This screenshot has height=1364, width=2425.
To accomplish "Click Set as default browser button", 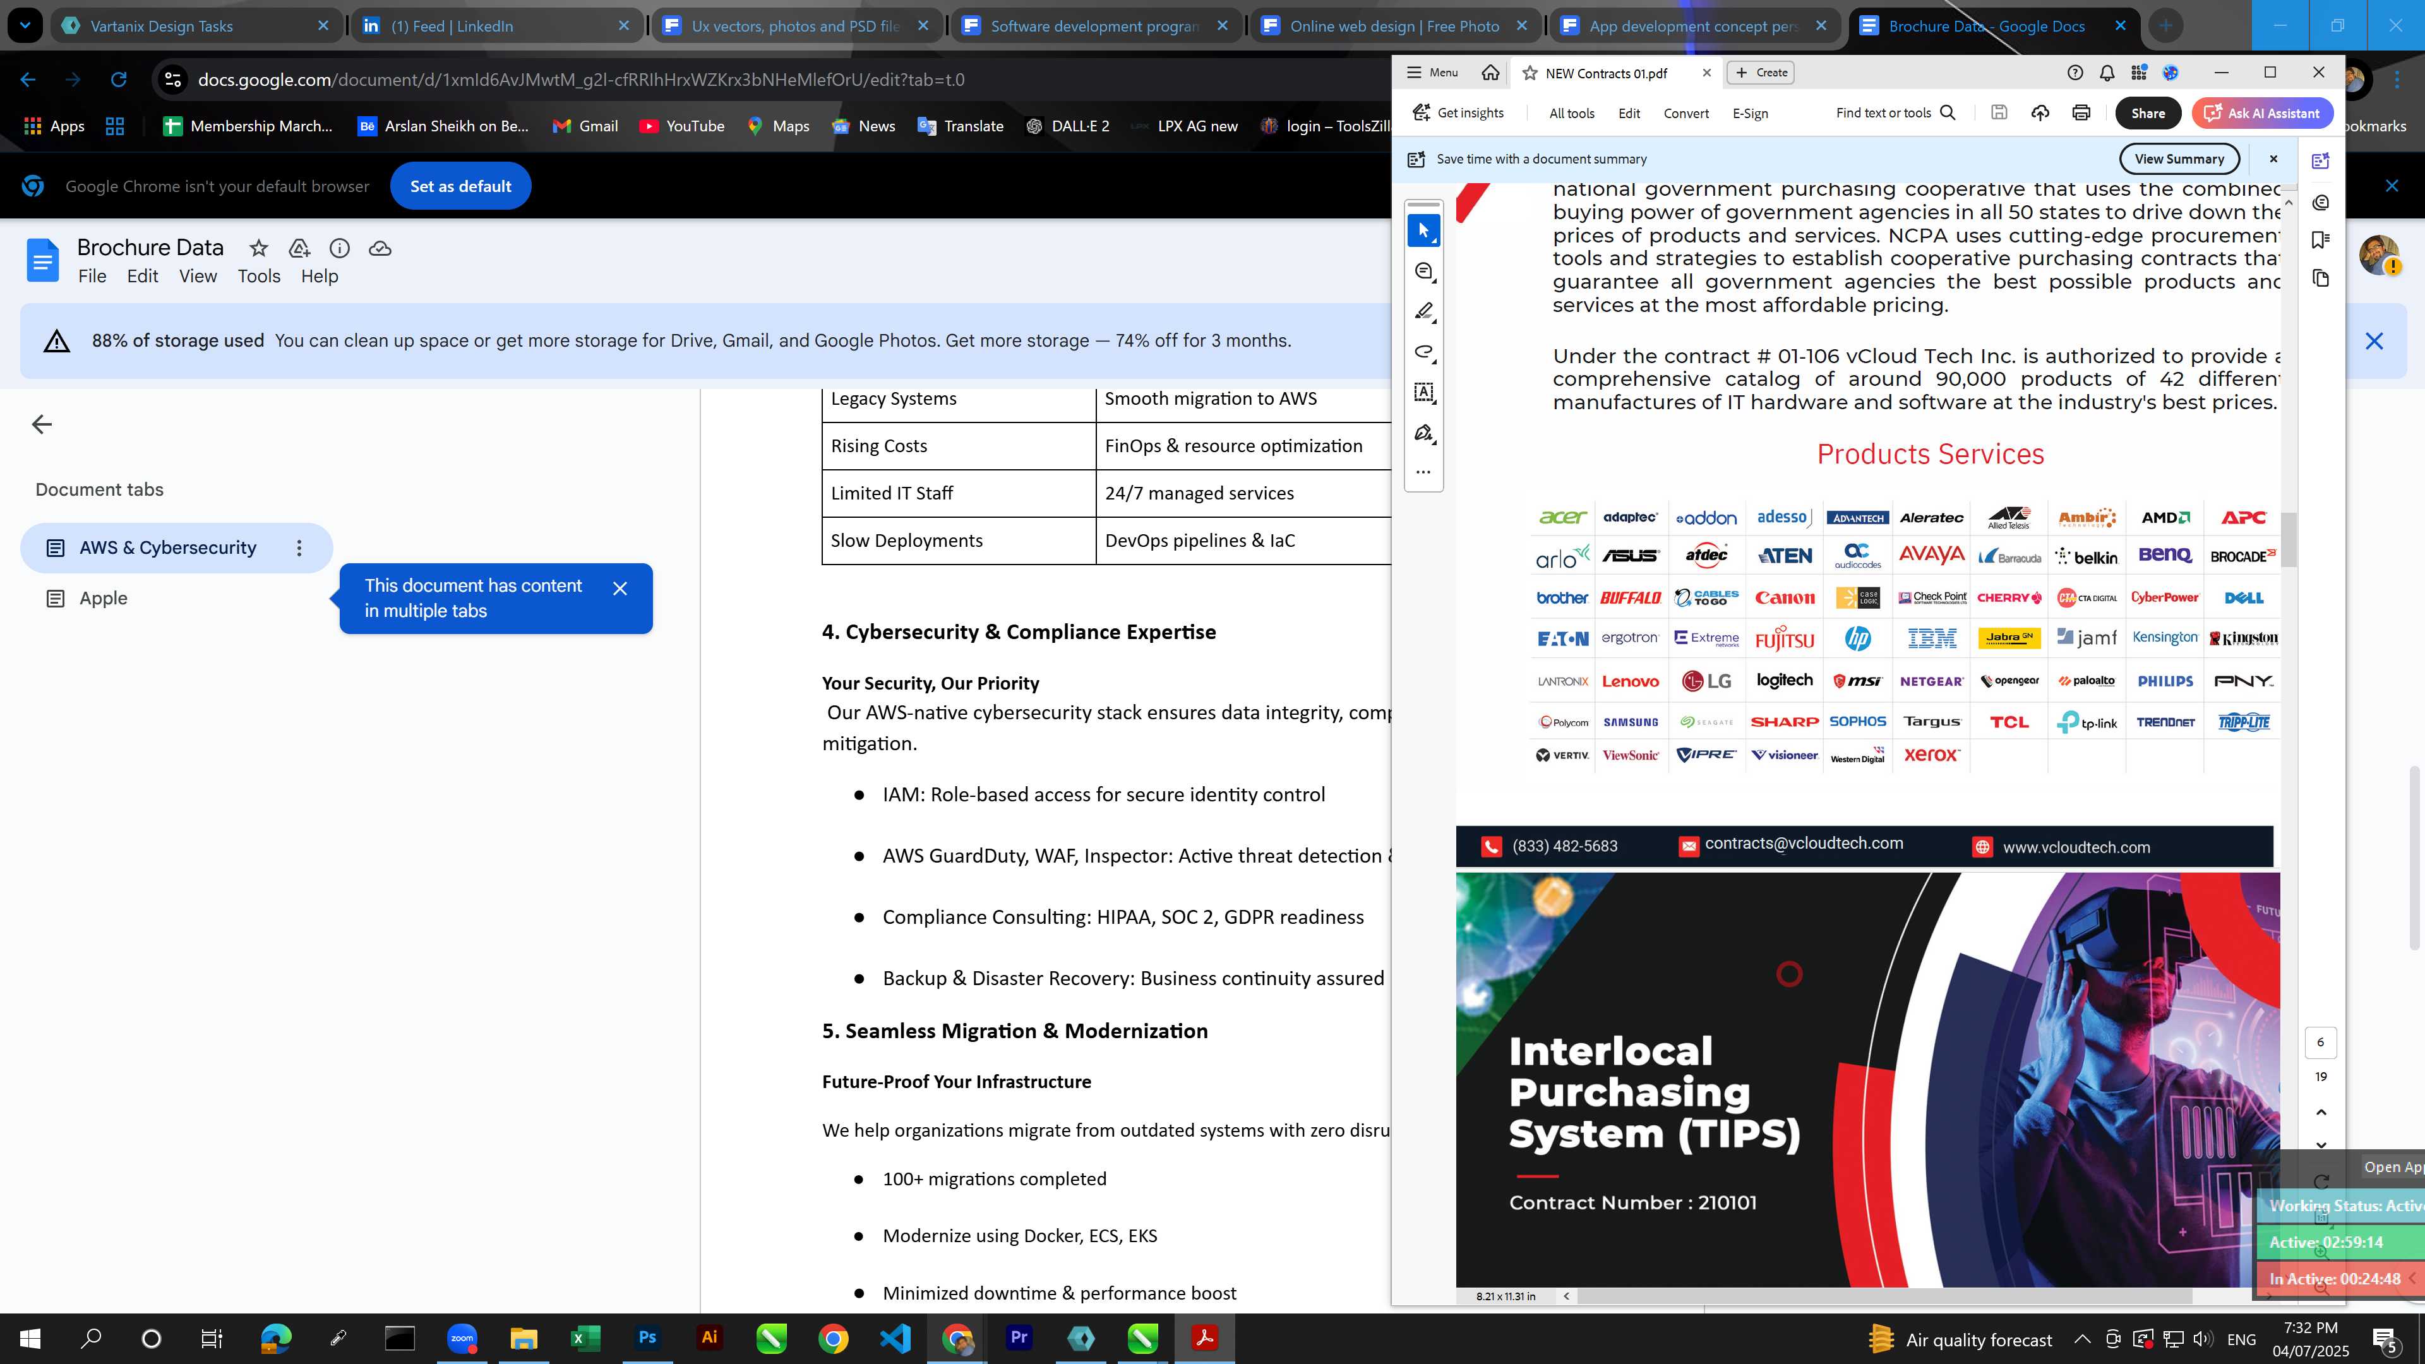I will tap(460, 186).
